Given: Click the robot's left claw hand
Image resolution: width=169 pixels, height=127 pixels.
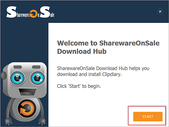Looking at the screenshot, I should 9,121.
